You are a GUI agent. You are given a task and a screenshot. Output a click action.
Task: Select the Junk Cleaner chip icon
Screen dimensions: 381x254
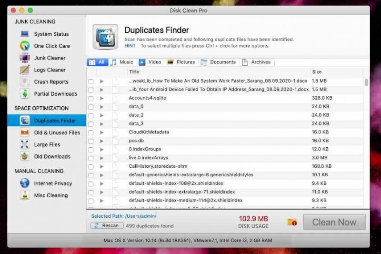[x=25, y=58]
